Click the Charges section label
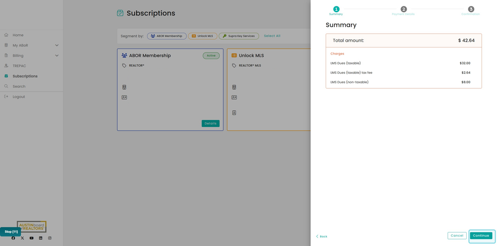 pyautogui.click(x=337, y=54)
